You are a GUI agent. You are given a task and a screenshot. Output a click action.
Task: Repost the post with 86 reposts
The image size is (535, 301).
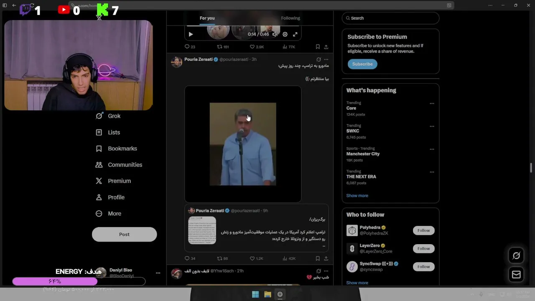[222, 258]
